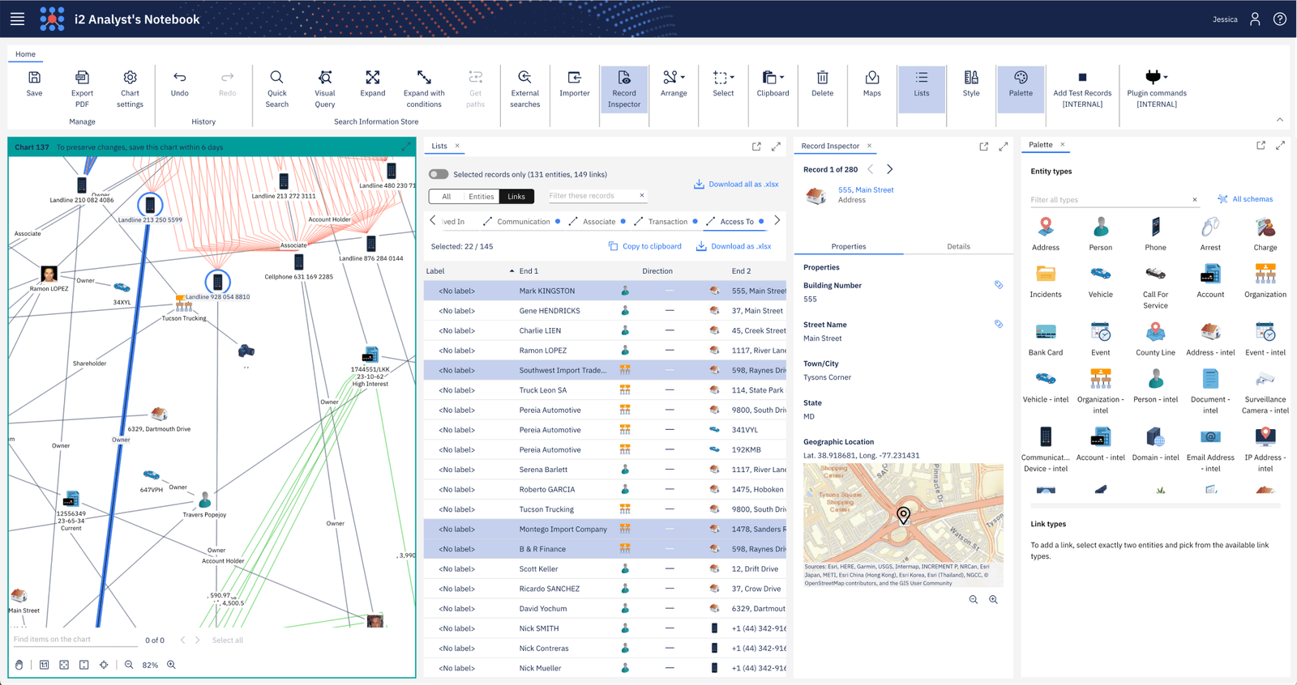Copy selected rows to clipboard

645,246
